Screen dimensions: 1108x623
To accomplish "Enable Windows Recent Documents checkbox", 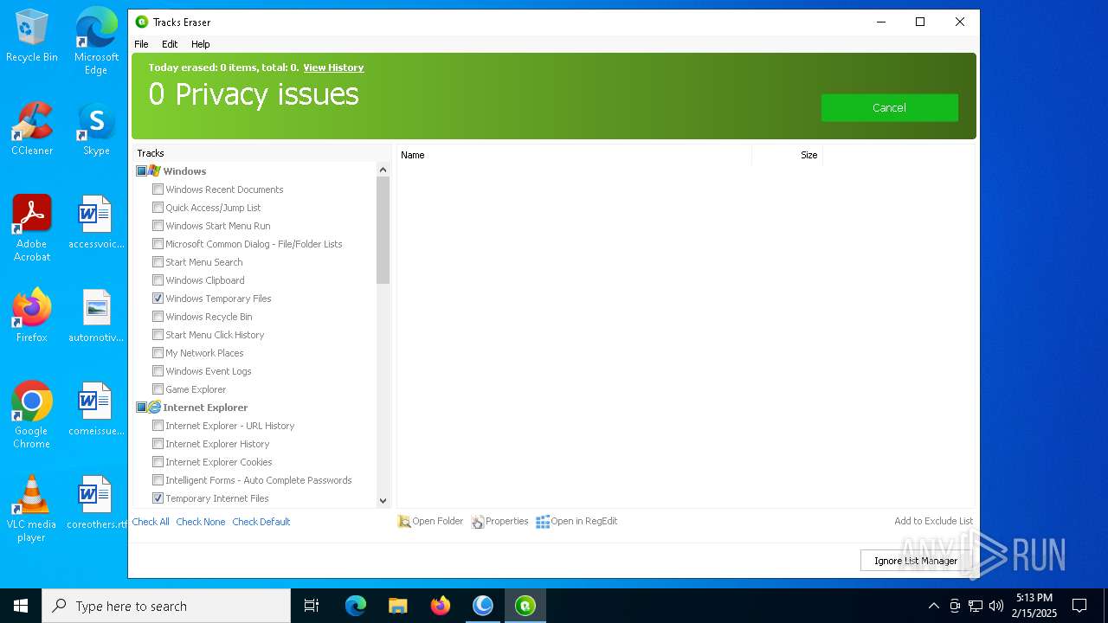I will [158, 189].
